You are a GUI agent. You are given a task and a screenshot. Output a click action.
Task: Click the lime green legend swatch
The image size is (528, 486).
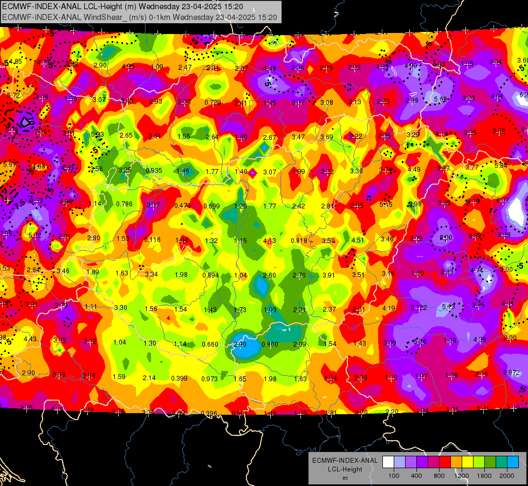479,462
